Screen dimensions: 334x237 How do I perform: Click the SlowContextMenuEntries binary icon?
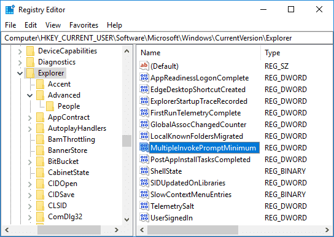[144, 194]
